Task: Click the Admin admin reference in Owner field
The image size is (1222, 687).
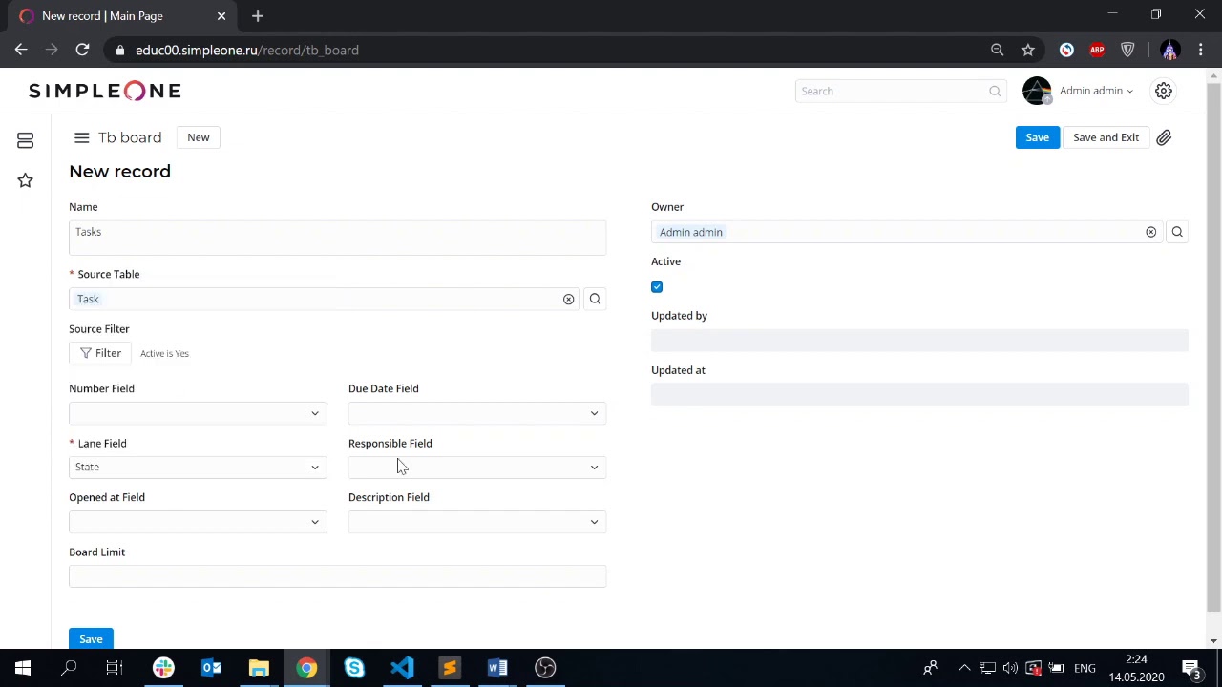Action: [691, 232]
